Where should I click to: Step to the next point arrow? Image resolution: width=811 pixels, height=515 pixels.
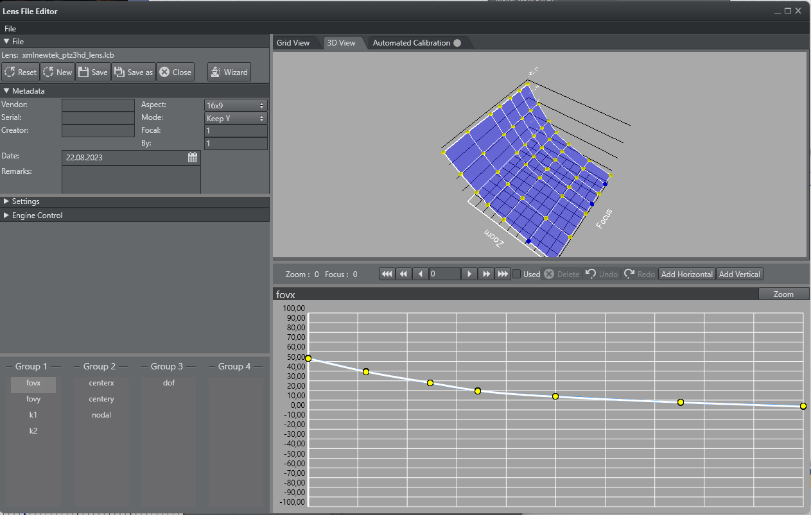click(x=469, y=274)
